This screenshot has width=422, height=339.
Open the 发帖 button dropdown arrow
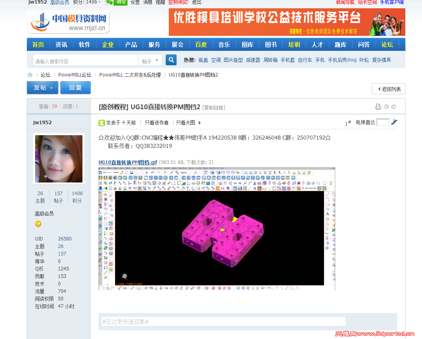pyautogui.click(x=52, y=88)
